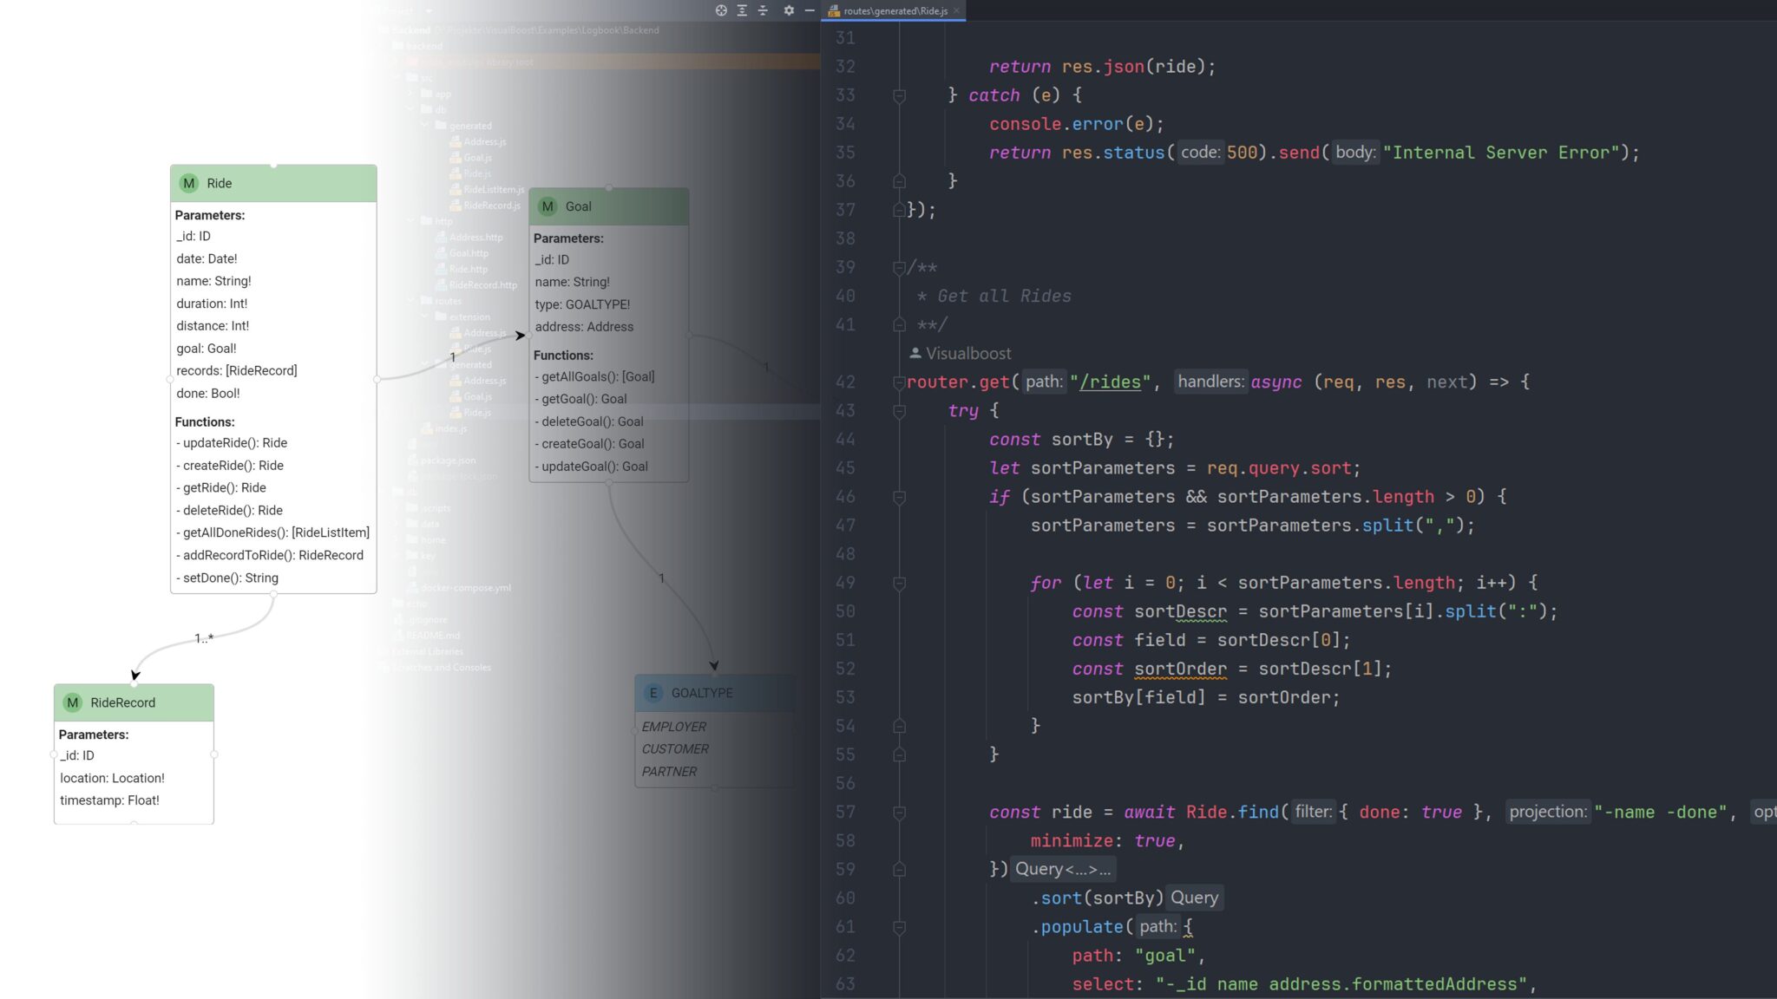This screenshot has height=999, width=1777.
Task: Click the Query inlay hint after sort(sortBy)
Action: (x=1195, y=898)
